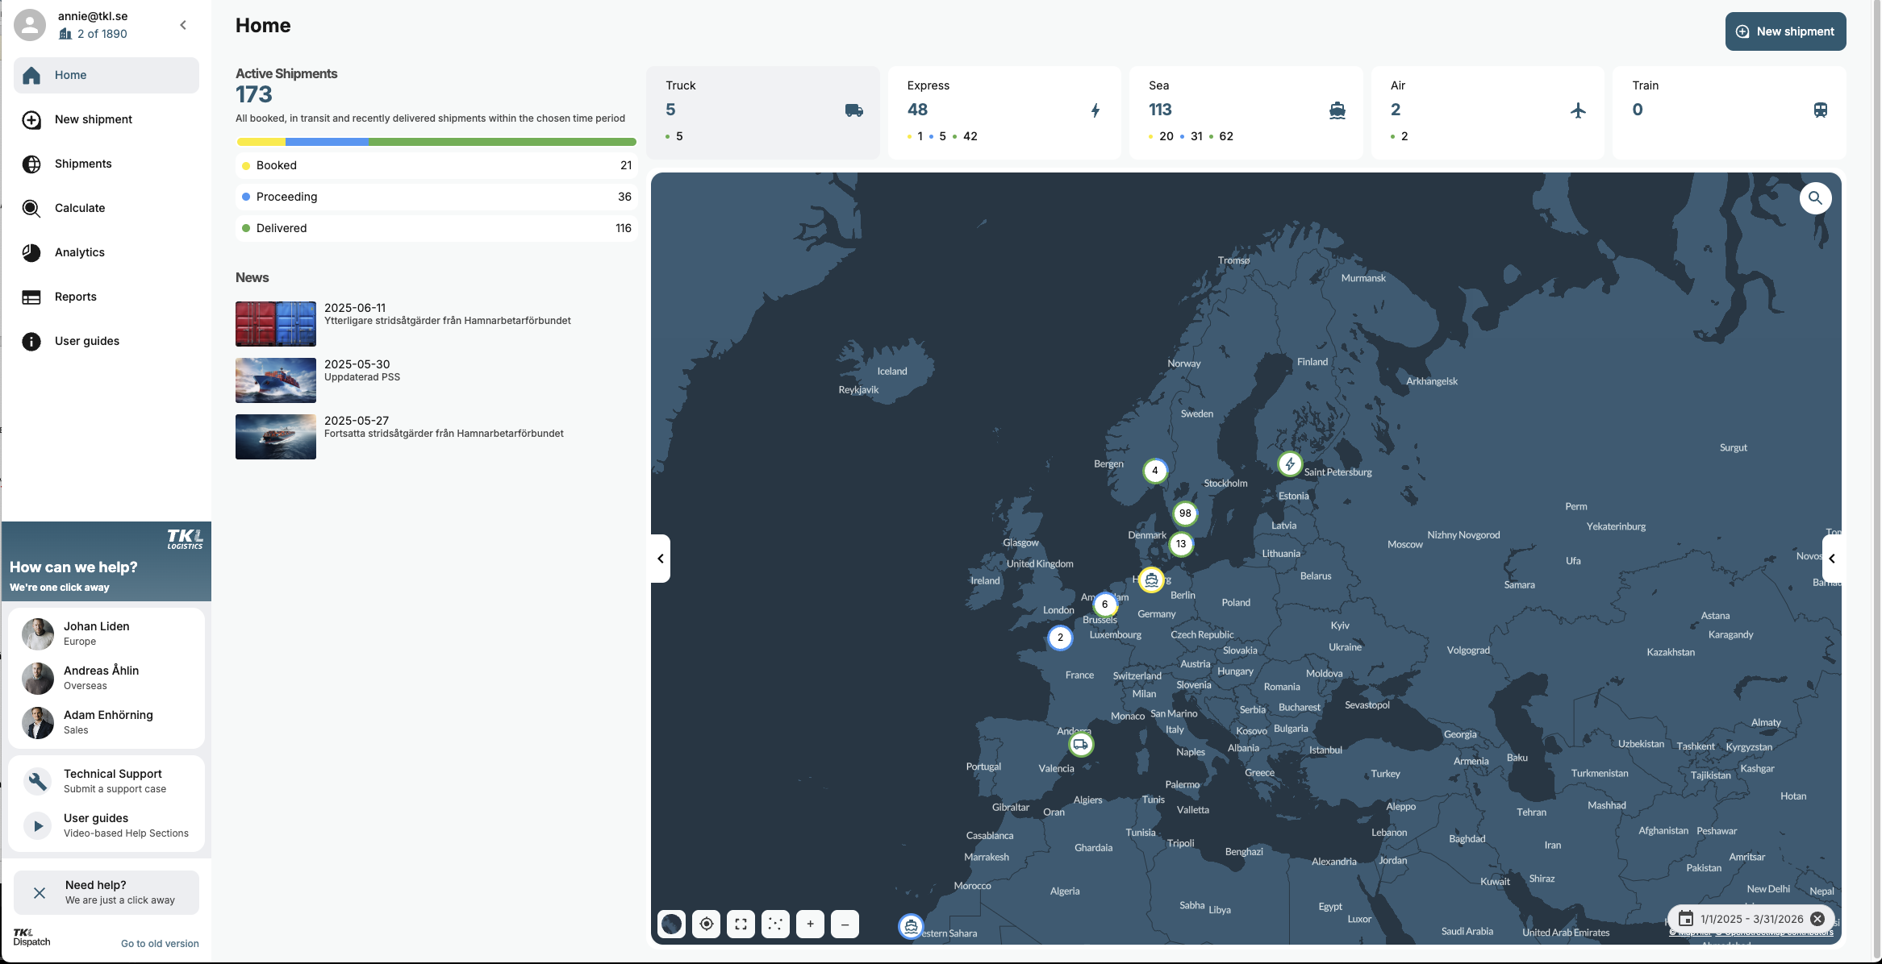
Task: Expand the map's right edge panel arrow
Action: pyautogui.click(x=1831, y=558)
